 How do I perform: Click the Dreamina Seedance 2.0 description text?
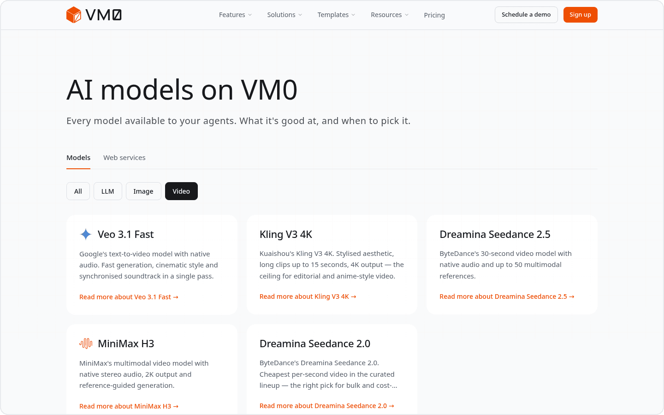(x=328, y=374)
